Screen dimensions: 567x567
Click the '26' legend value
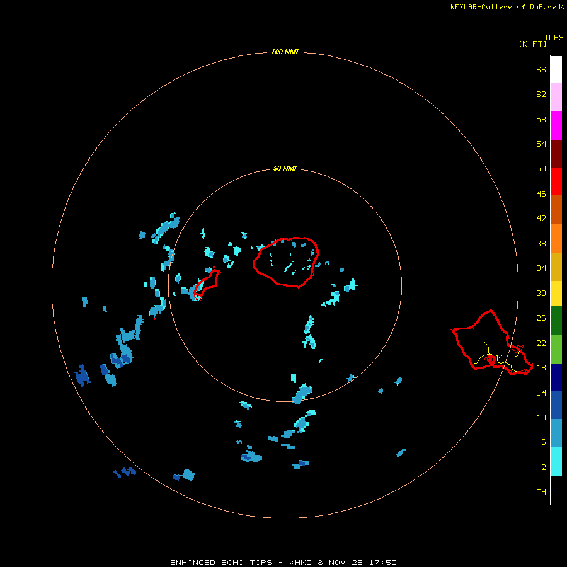541,318
